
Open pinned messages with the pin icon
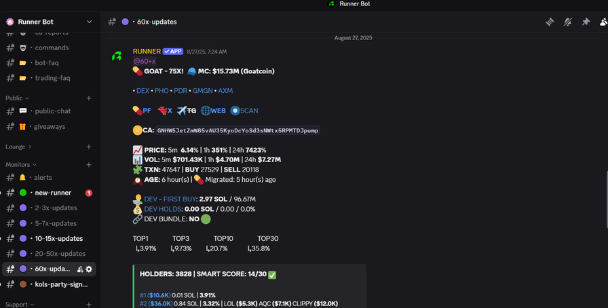tap(585, 22)
